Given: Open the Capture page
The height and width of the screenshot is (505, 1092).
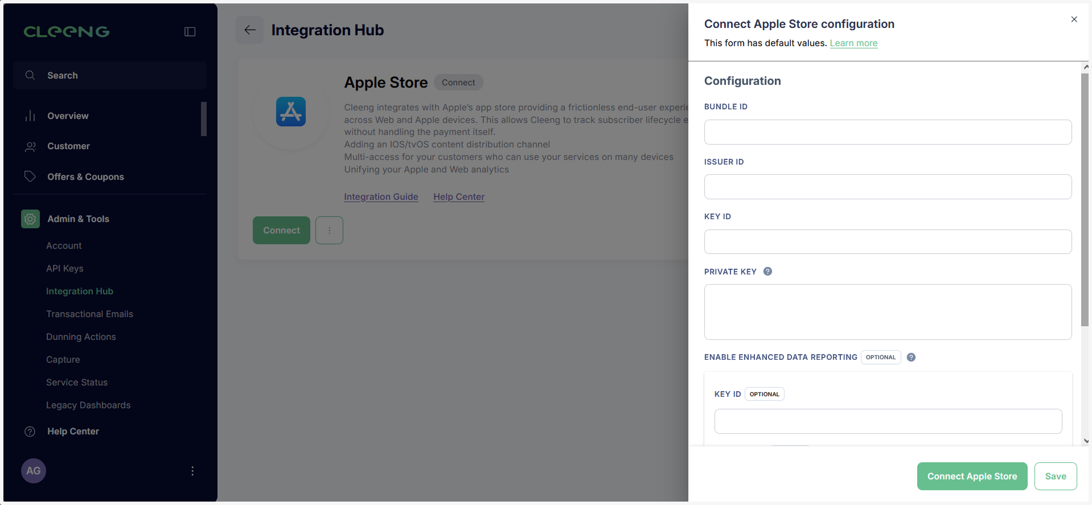Looking at the screenshot, I should 63,360.
